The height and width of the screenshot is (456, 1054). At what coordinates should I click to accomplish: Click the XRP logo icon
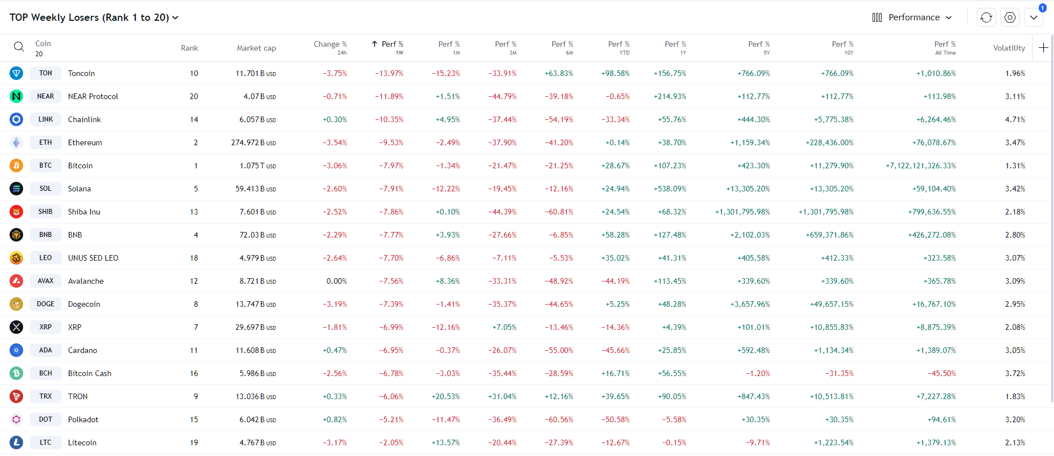click(16, 327)
